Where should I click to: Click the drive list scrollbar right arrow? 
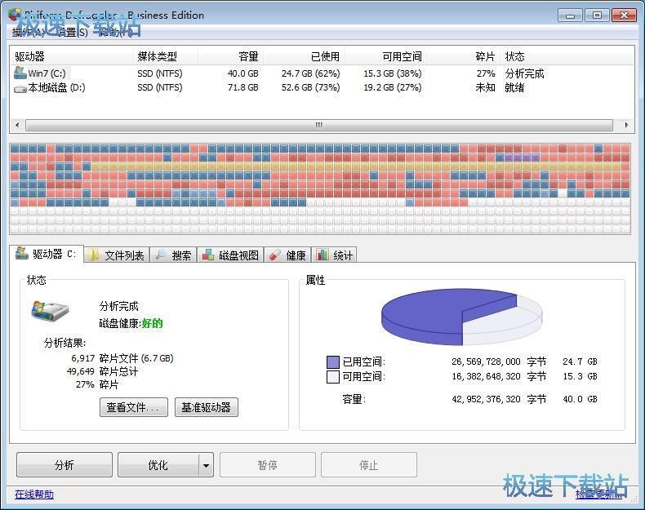[626, 125]
